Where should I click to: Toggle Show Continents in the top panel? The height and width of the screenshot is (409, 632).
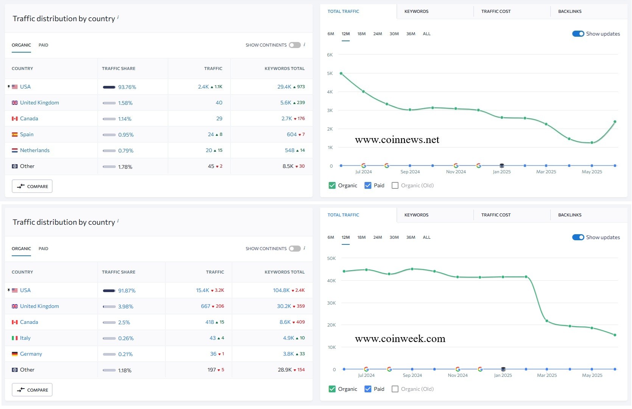(294, 45)
